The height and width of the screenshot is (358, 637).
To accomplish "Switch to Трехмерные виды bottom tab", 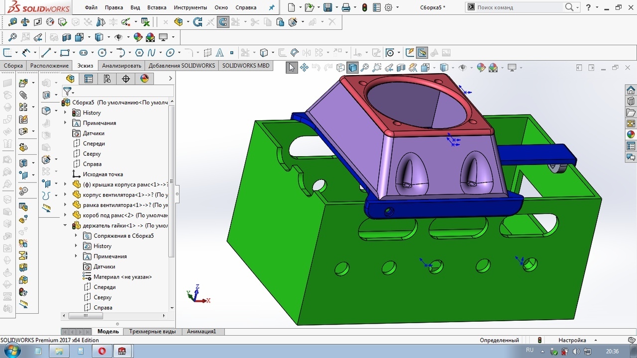I will (152, 331).
